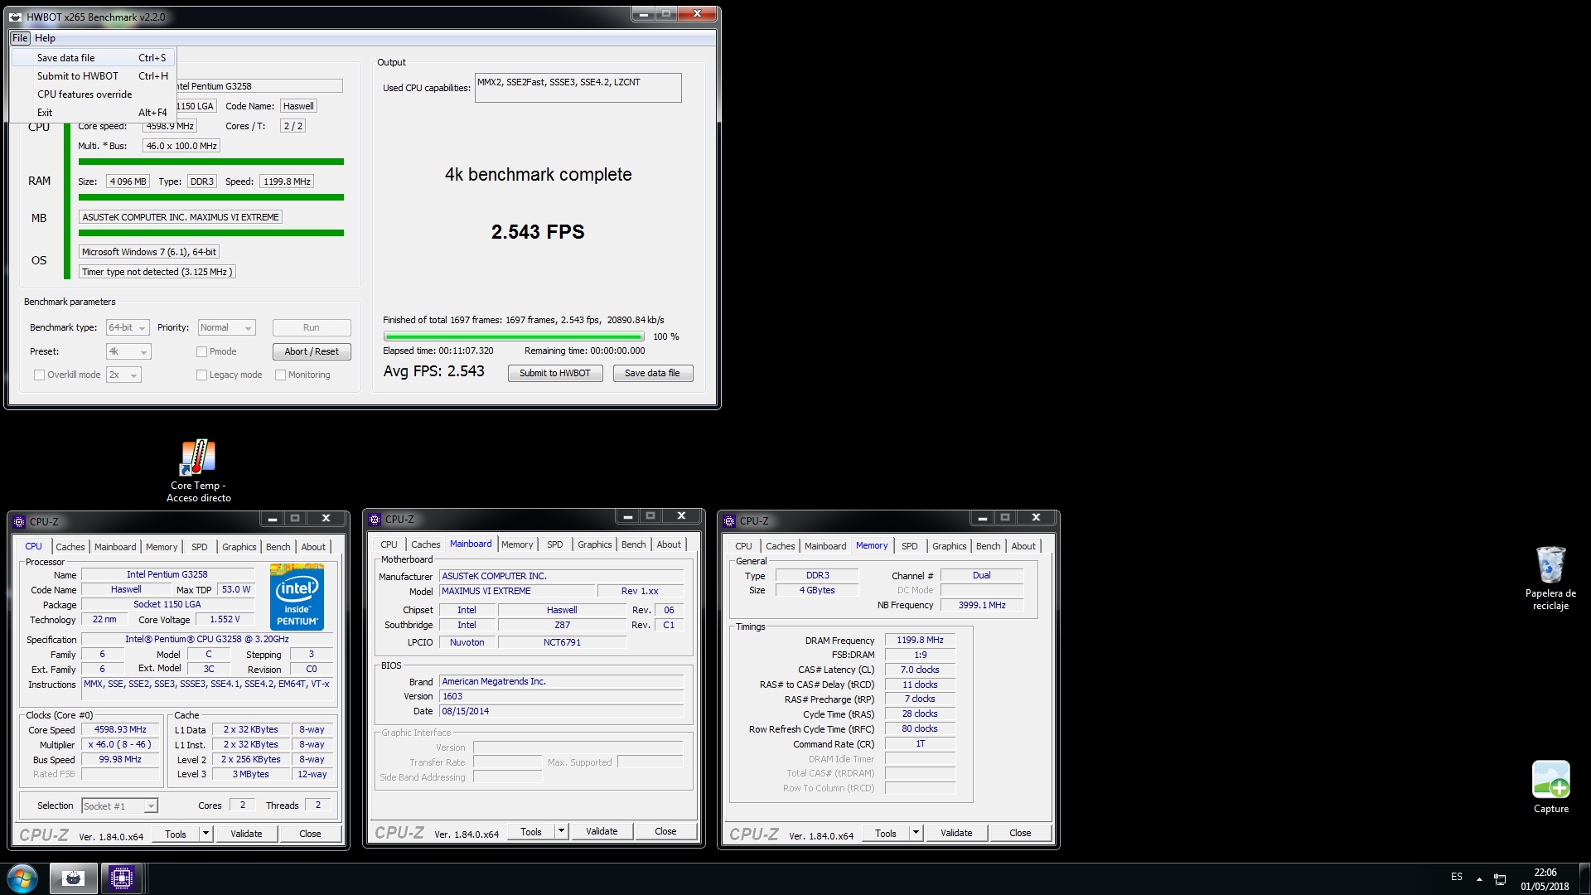Open the Help menu in HWBOT

(45, 38)
